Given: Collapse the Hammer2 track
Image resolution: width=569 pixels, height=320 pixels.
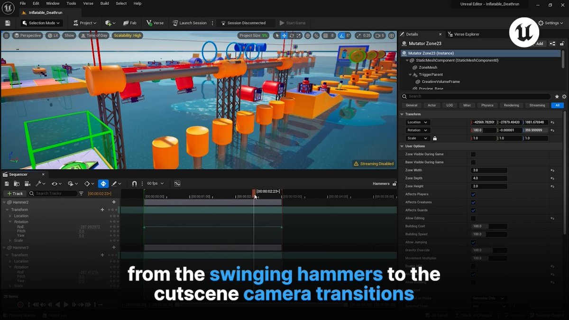Looking at the screenshot, I should pos(4,202).
